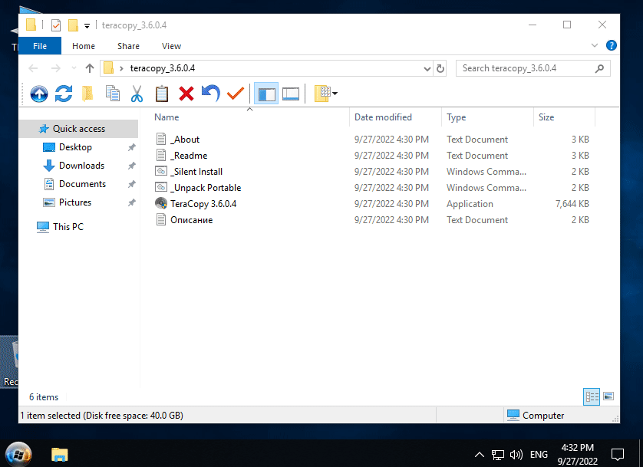Click the volume speaker tray icon
This screenshot has height=467, width=643.
coord(516,454)
